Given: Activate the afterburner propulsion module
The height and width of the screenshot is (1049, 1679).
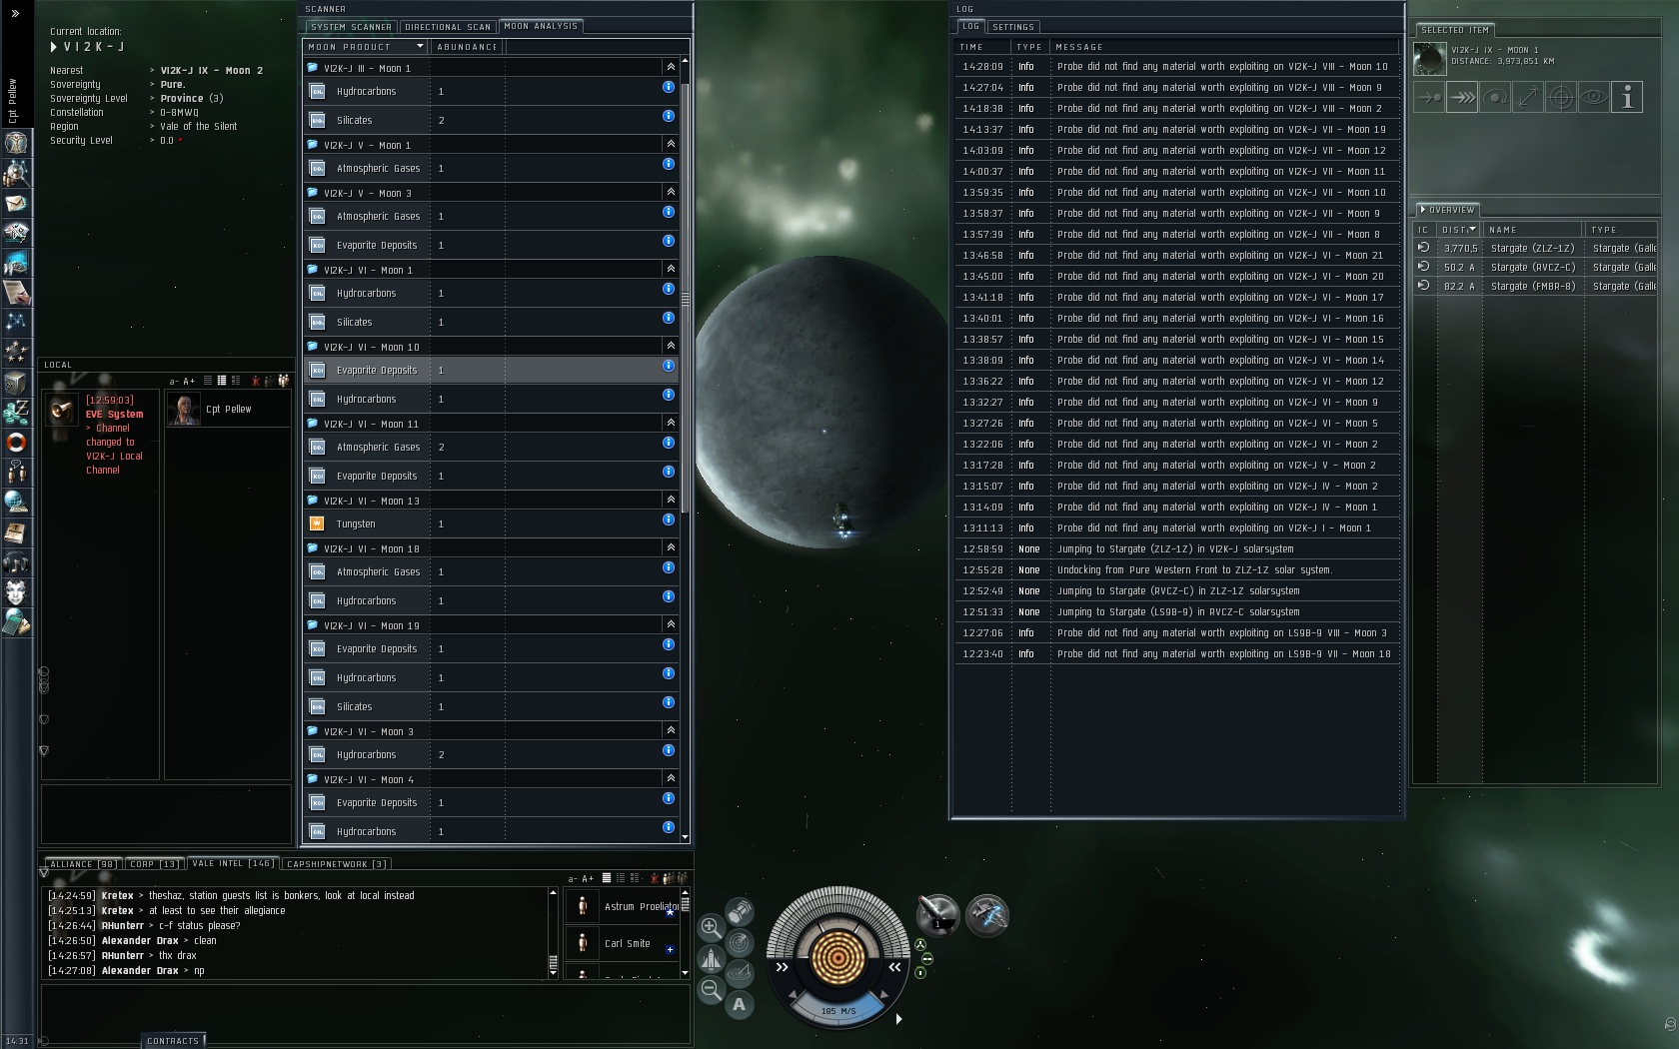Looking at the screenshot, I should (987, 915).
